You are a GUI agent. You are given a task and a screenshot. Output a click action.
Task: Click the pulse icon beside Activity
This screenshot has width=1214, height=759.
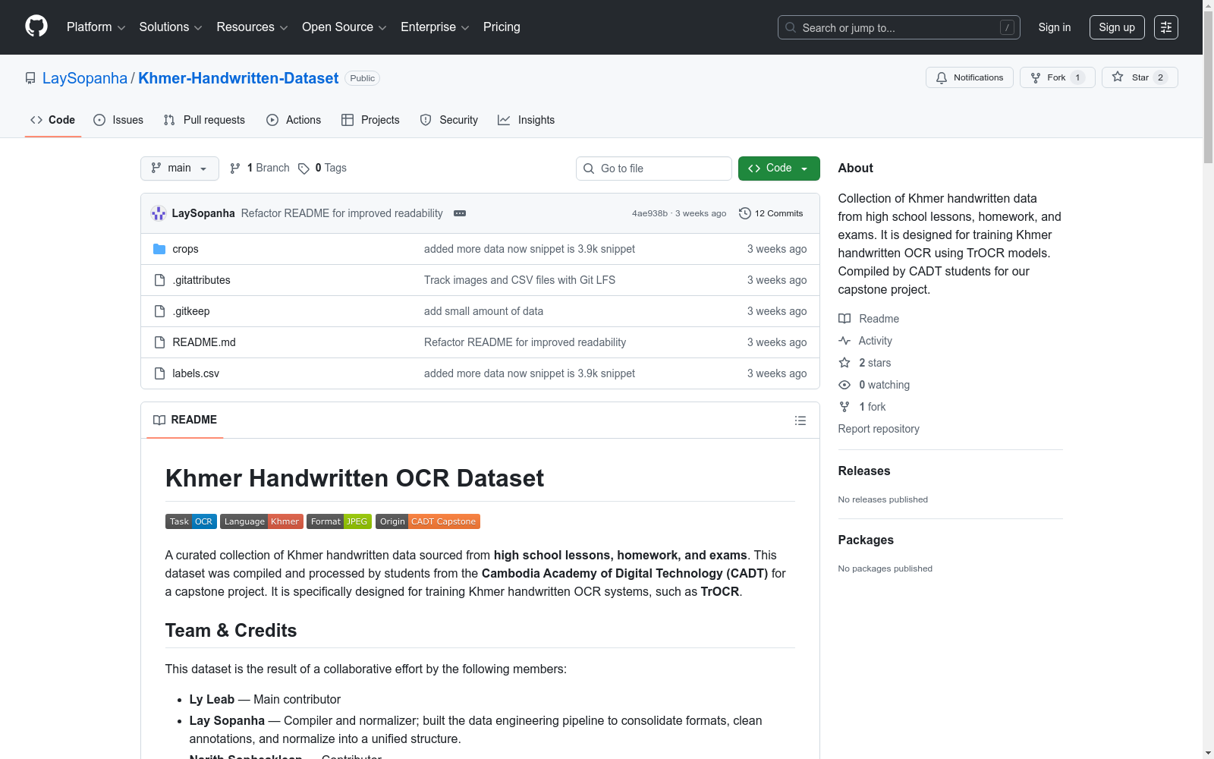point(844,341)
